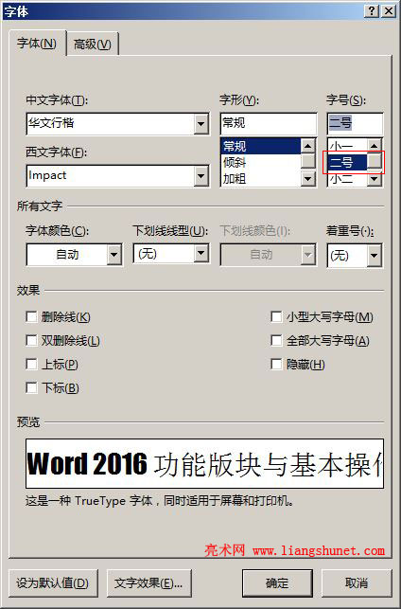
Task: Click the 字号 list scrollbar thumb
Action: click(375, 161)
